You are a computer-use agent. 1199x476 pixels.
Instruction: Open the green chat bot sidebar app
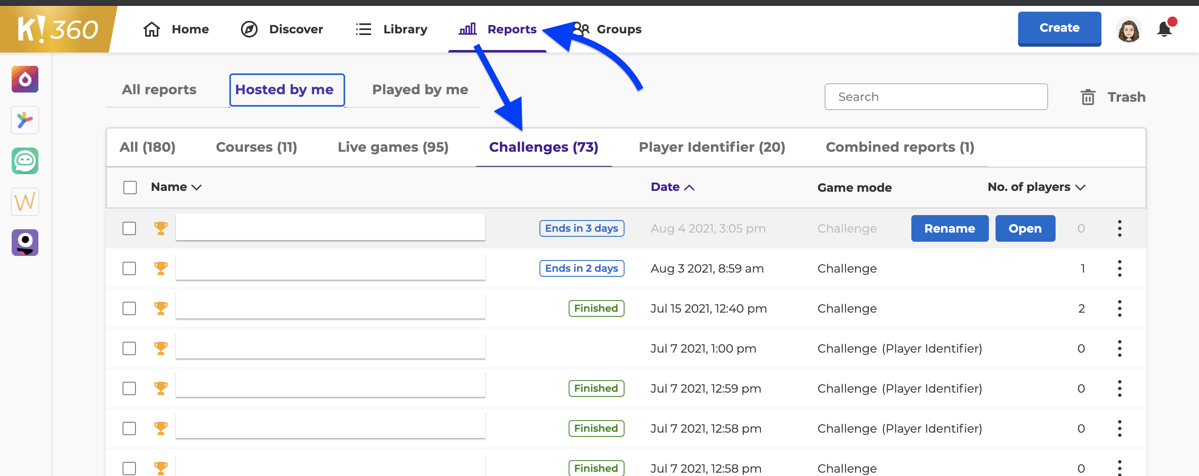[x=25, y=161]
